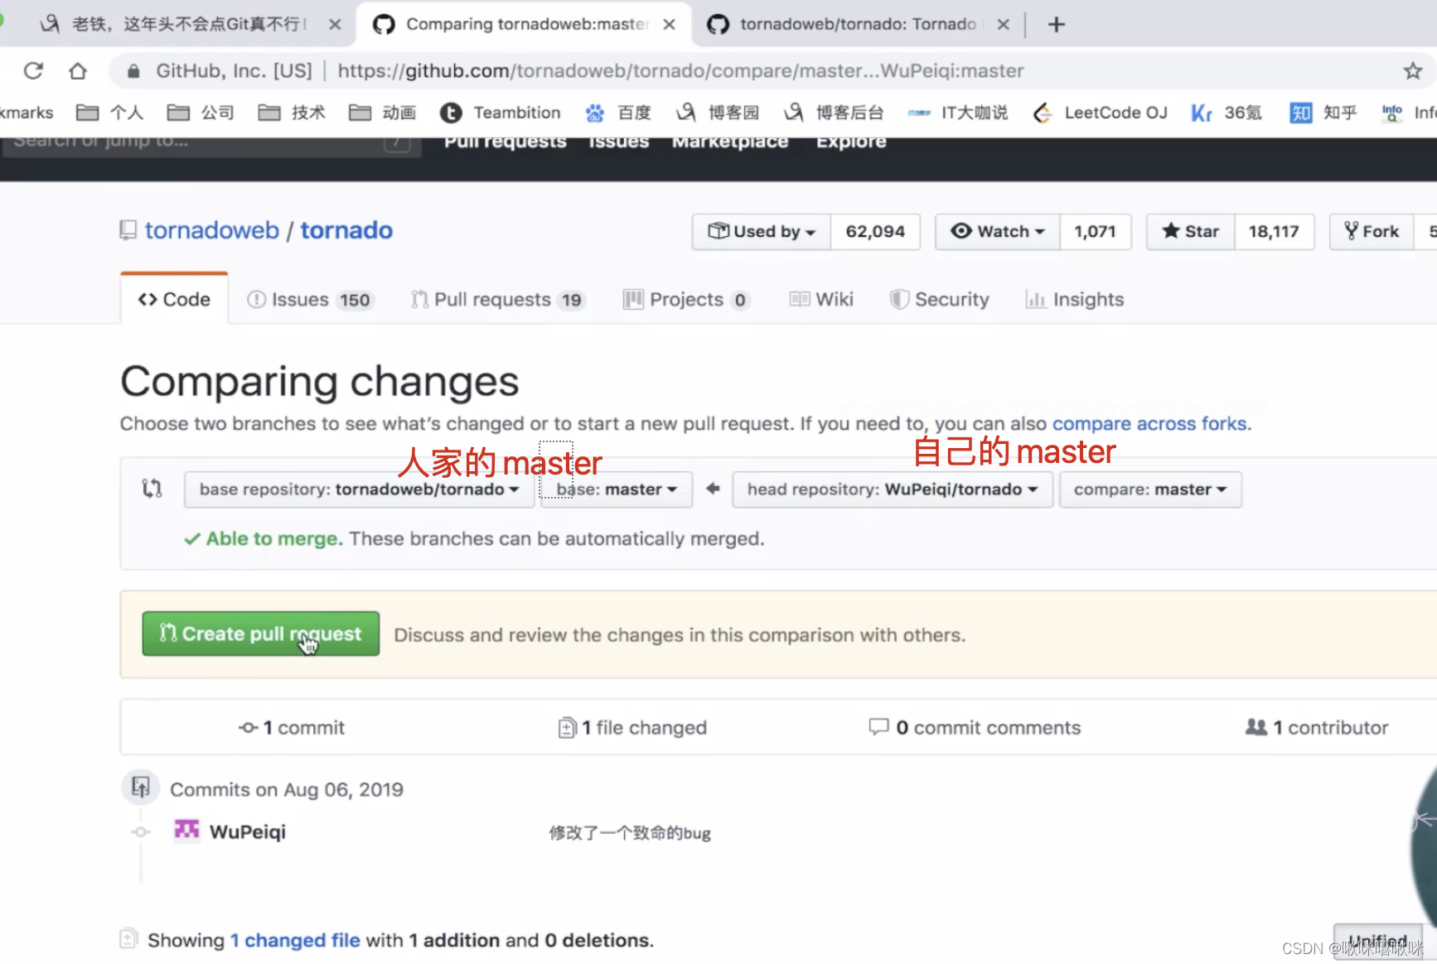The width and height of the screenshot is (1437, 964).
Task: Open the 知乎 bookmark
Action: [x=1323, y=113]
